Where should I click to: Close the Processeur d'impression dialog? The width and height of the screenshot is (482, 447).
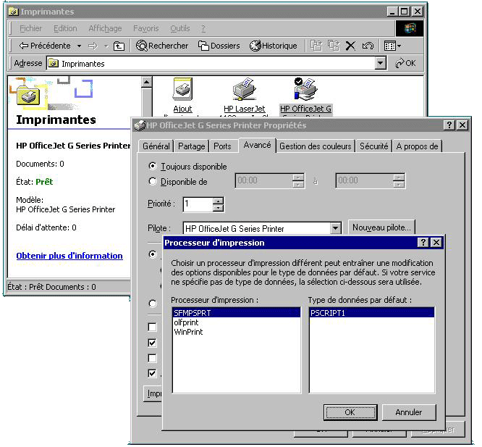[436, 243]
